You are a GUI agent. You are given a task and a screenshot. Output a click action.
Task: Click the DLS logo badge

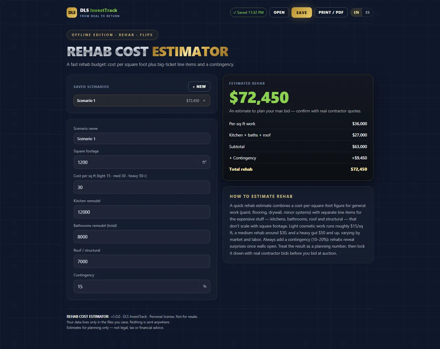click(x=72, y=12)
